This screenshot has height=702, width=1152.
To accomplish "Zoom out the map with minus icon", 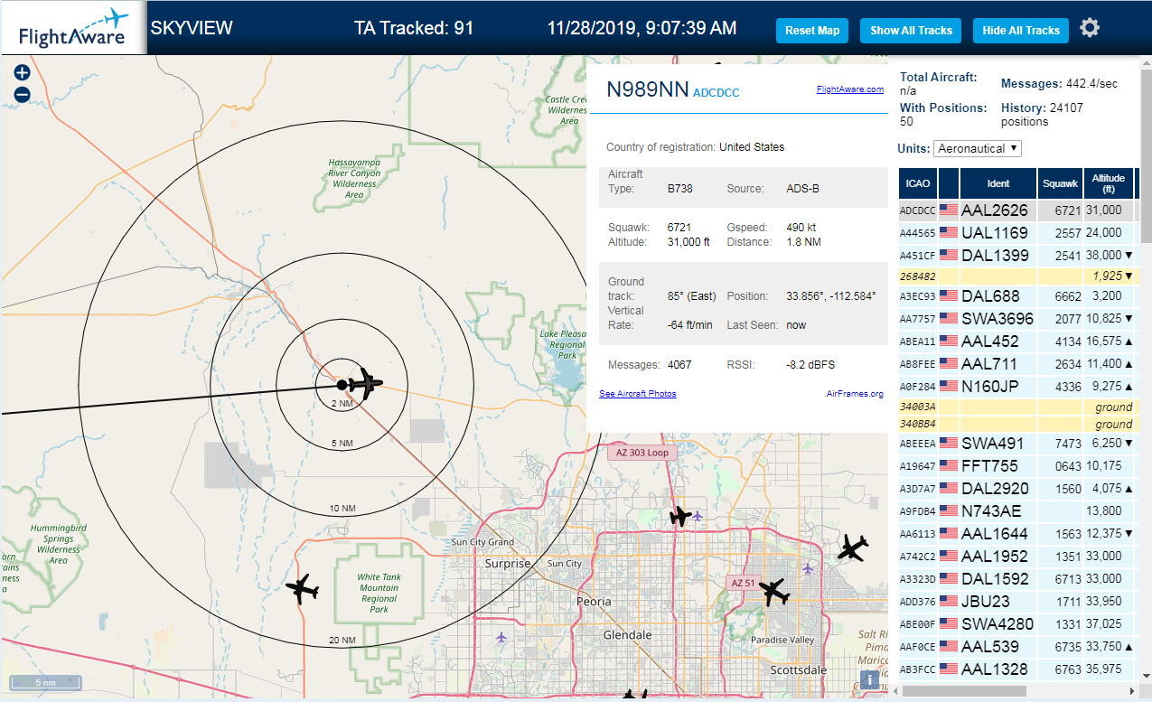I will (23, 94).
